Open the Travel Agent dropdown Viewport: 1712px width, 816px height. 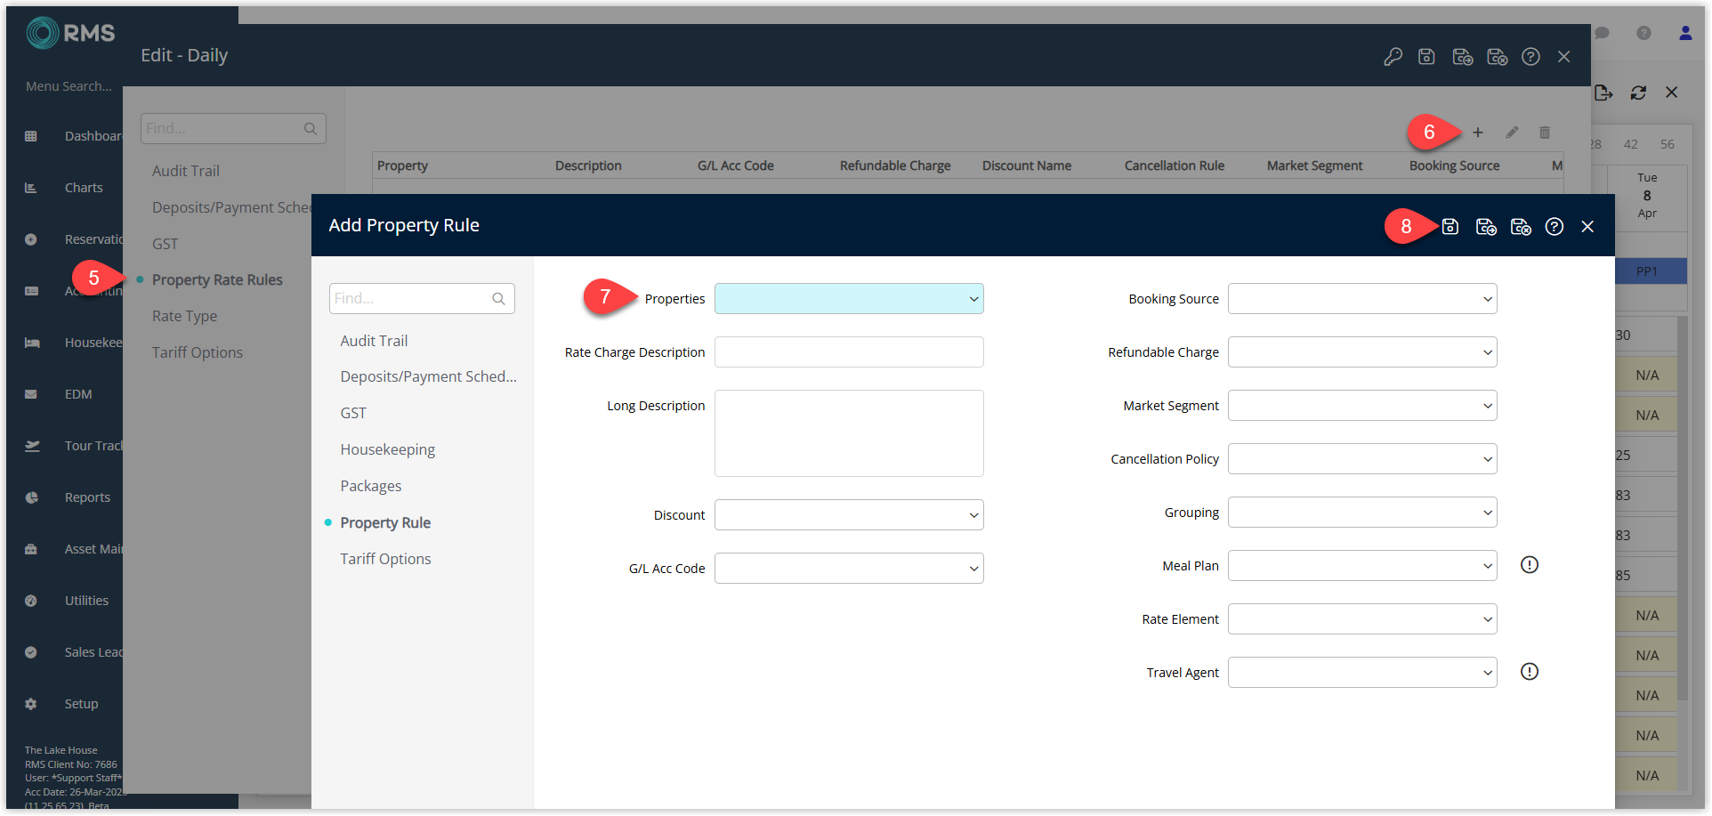1362,673
